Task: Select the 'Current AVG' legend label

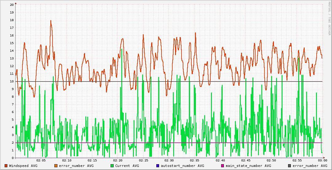Action: [127, 166]
